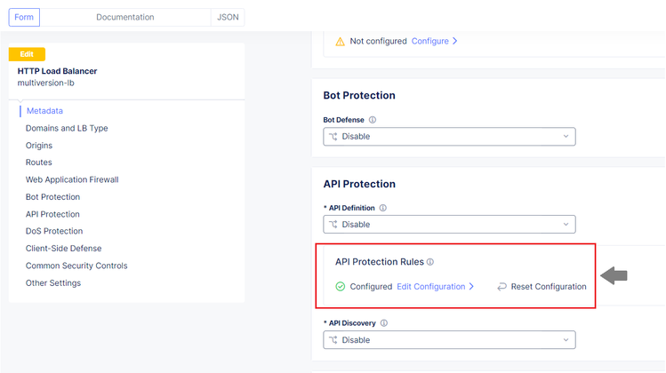Click the API Discovery info icon
The height and width of the screenshot is (373, 666).
point(385,323)
